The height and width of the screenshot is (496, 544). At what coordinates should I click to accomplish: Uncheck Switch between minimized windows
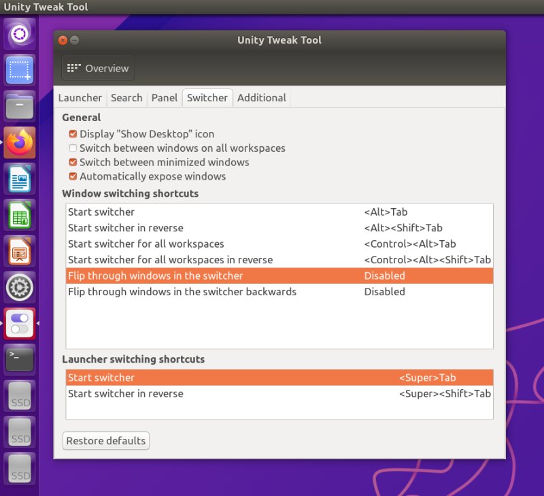point(73,163)
